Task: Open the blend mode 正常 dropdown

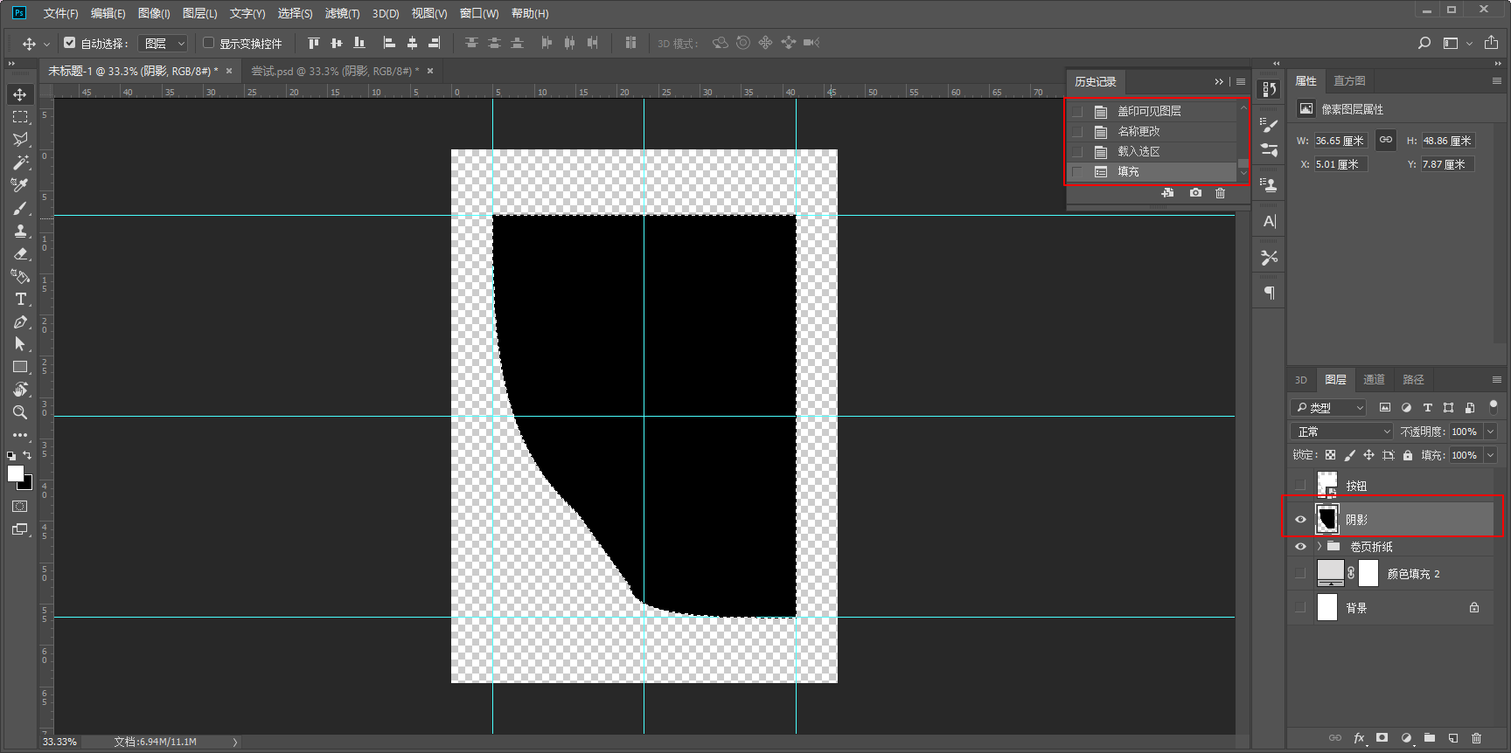Action: (x=1341, y=432)
